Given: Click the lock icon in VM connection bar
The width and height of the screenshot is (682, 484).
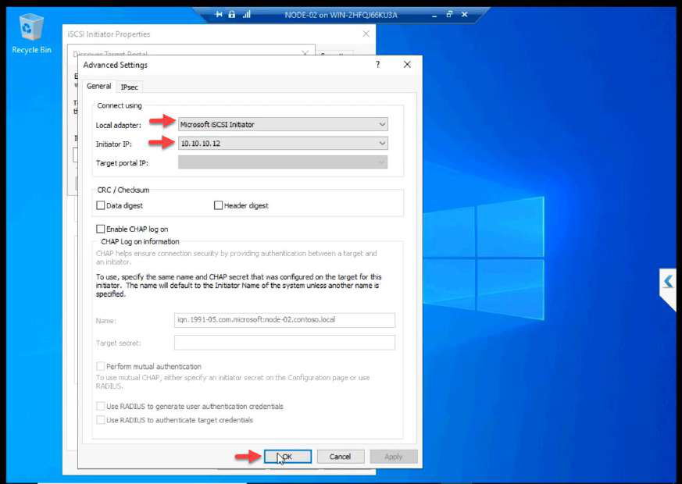Looking at the screenshot, I should tap(232, 14).
